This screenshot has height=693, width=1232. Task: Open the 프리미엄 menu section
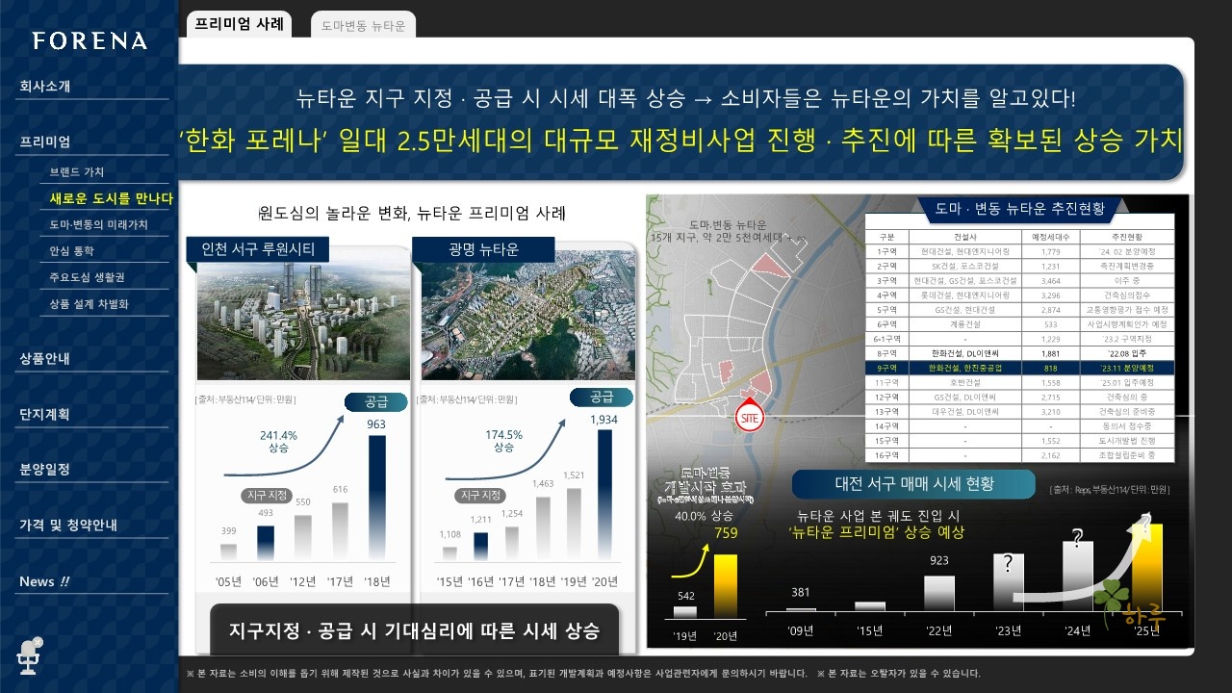tap(45, 141)
